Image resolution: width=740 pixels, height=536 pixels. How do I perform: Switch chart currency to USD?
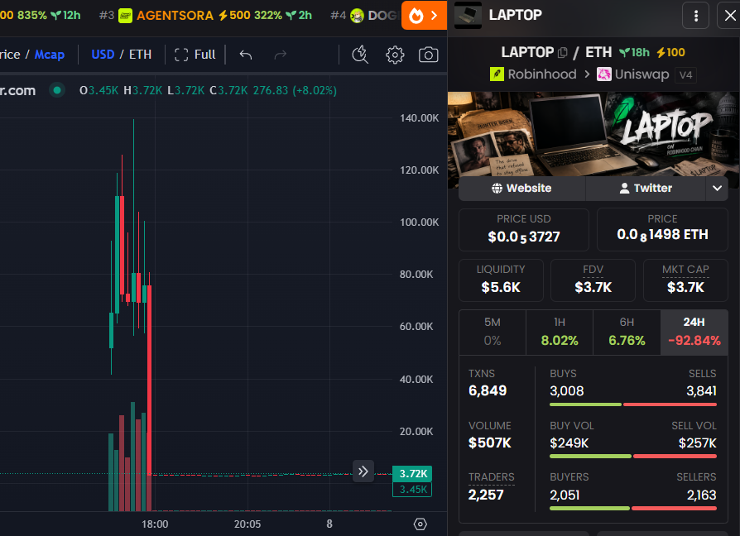click(103, 55)
